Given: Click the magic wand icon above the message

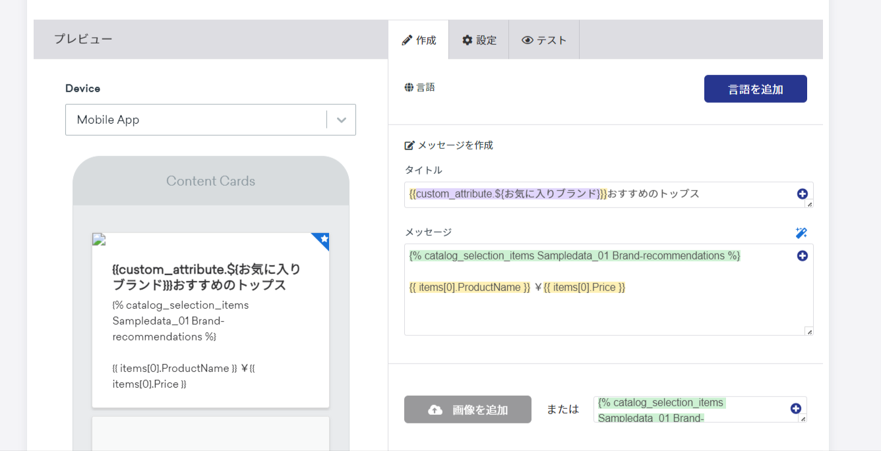Looking at the screenshot, I should (801, 232).
